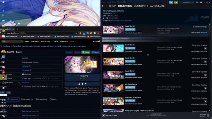
Task: Switch to the Screenshots tab on SteamDB
Action: 41,99
